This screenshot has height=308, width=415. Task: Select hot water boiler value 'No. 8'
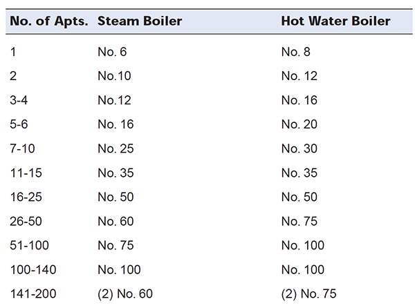(x=296, y=52)
